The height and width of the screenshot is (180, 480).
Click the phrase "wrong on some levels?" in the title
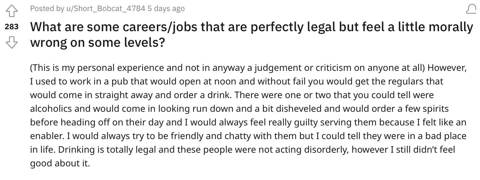[x=97, y=42]
